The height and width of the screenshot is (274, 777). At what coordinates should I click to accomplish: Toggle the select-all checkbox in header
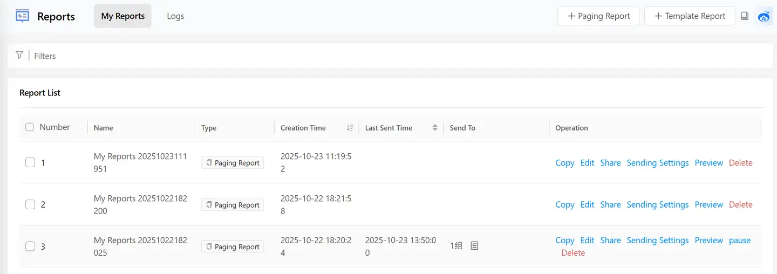click(30, 127)
